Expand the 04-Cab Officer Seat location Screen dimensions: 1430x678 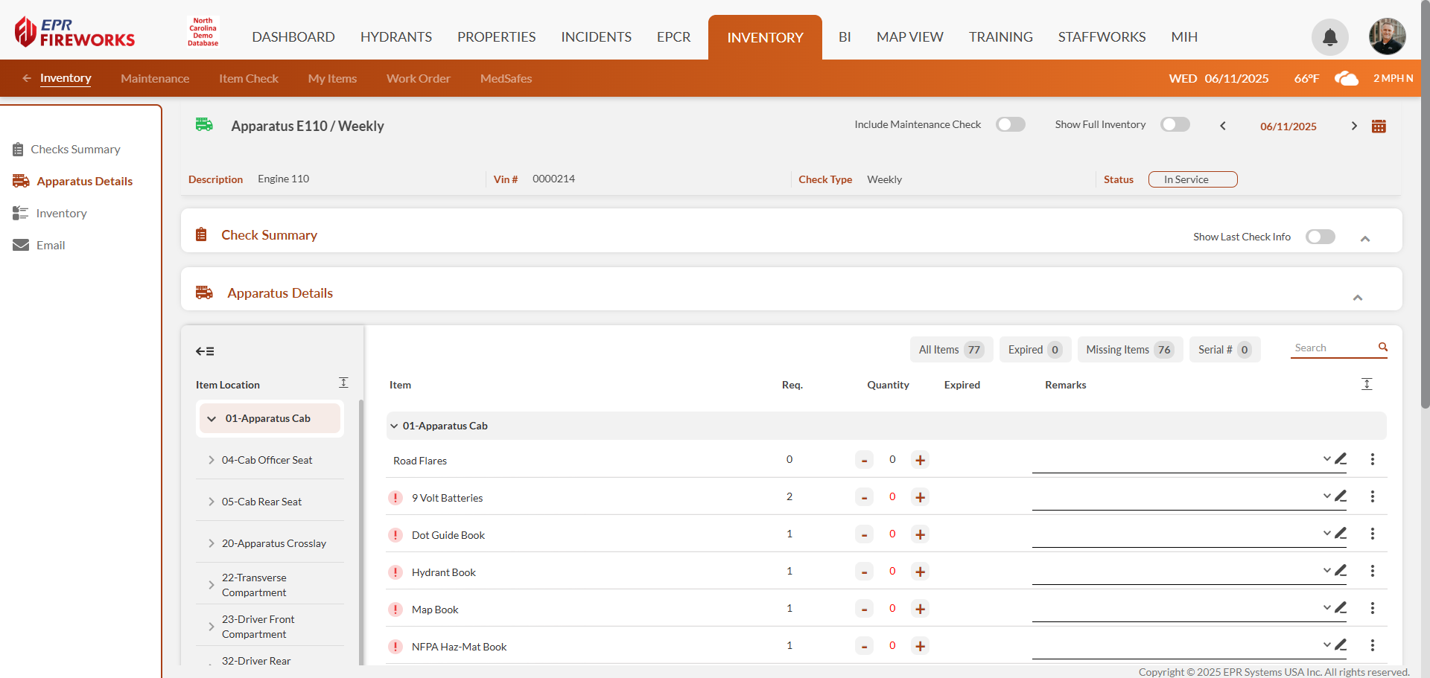click(212, 460)
